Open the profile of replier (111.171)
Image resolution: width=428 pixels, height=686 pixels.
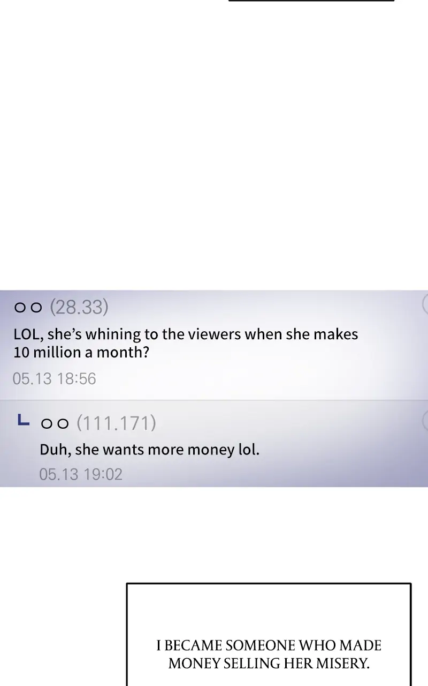pos(117,423)
